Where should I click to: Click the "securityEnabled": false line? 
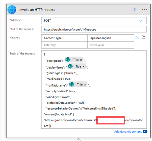tap(61, 91)
